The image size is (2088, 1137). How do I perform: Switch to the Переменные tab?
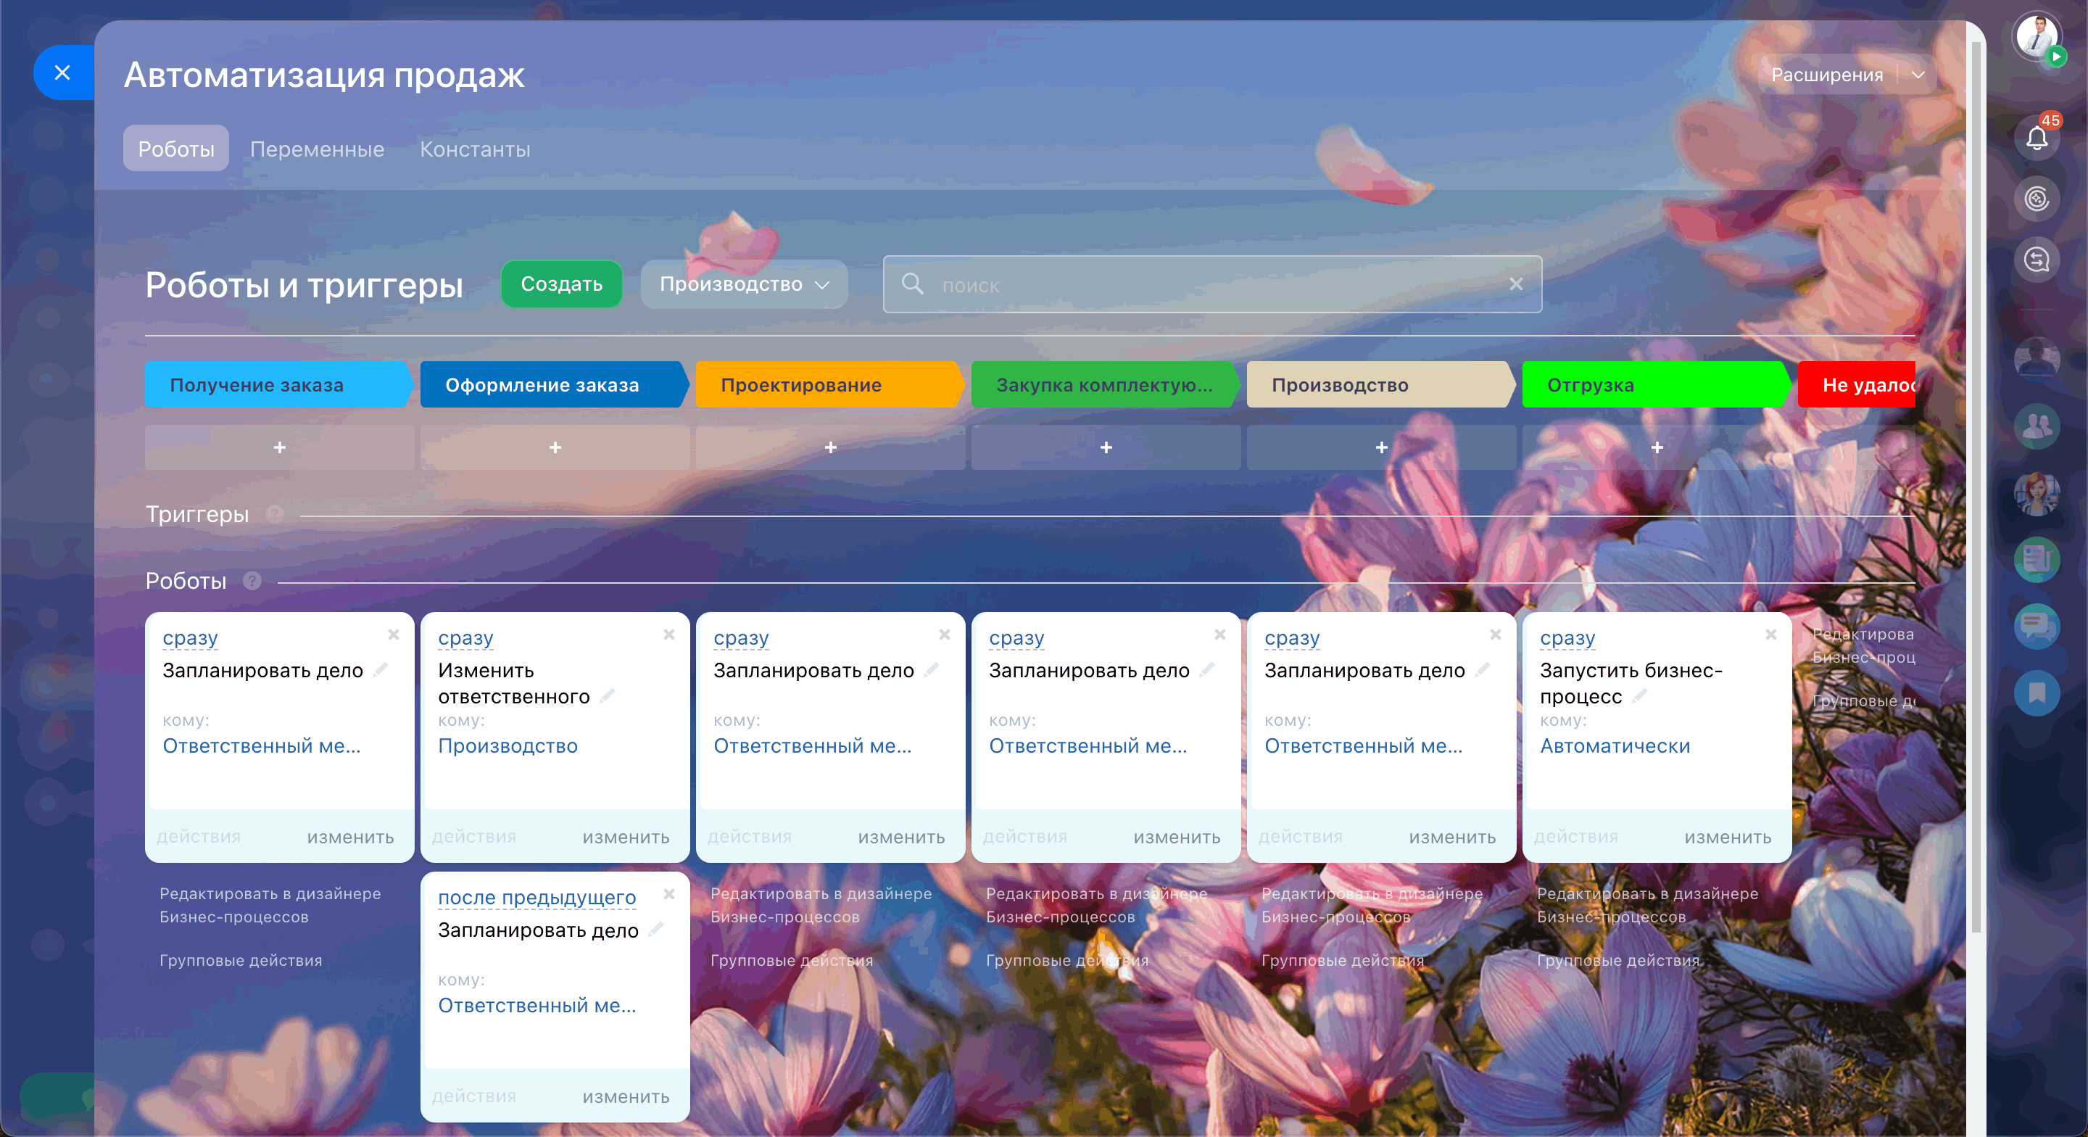pos(316,149)
